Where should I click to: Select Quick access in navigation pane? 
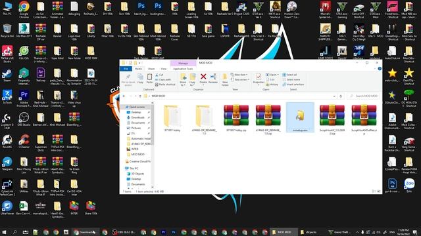(137, 107)
